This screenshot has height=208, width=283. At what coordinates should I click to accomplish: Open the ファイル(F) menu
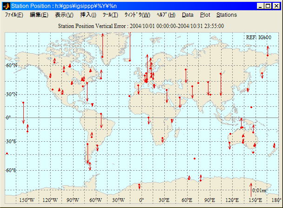tap(14, 15)
